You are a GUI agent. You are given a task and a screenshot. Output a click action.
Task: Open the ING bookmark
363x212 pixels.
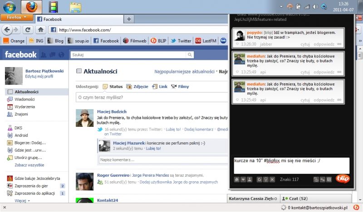[x=36, y=41]
